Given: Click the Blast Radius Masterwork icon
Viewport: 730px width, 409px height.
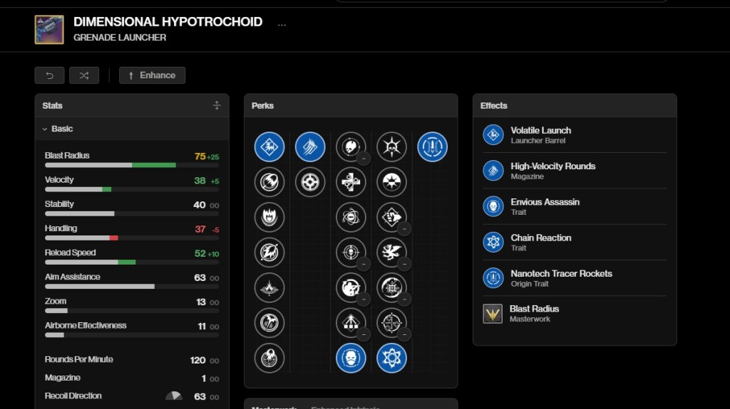Looking at the screenshot, I should pyautogui.click(x=493, y=314).
